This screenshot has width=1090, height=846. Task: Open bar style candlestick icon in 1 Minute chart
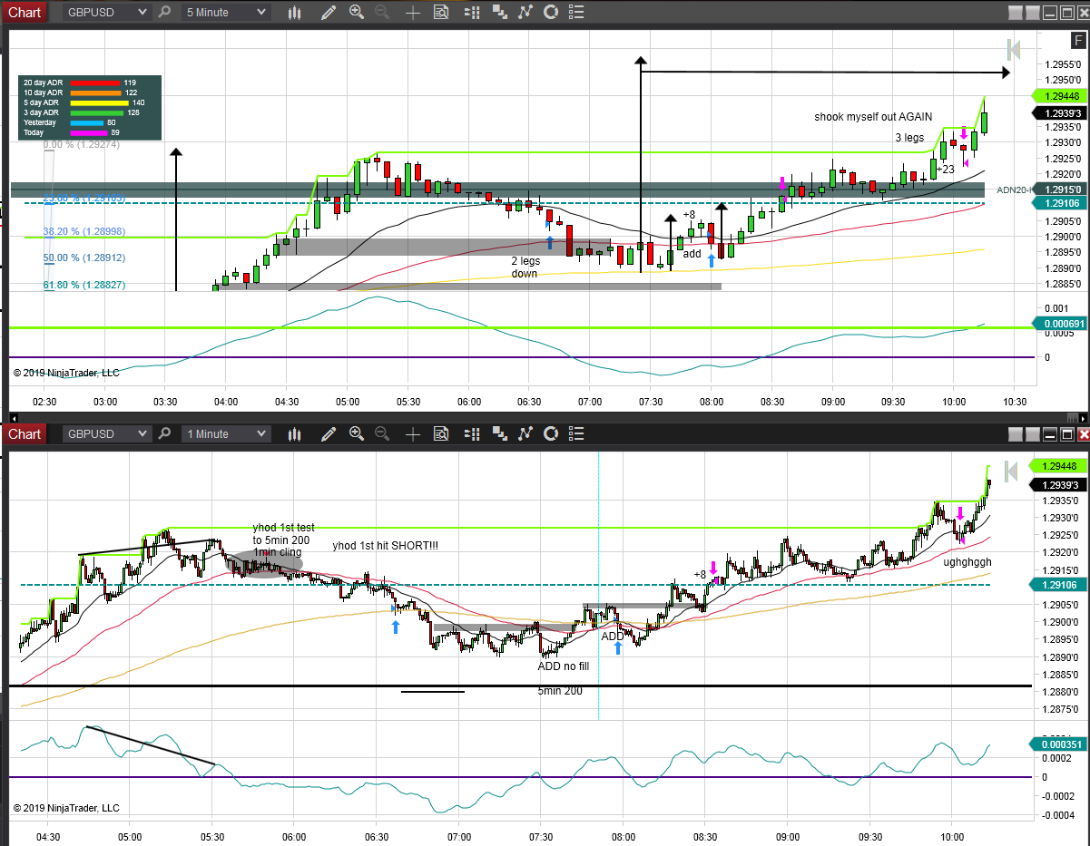point(294,433)
